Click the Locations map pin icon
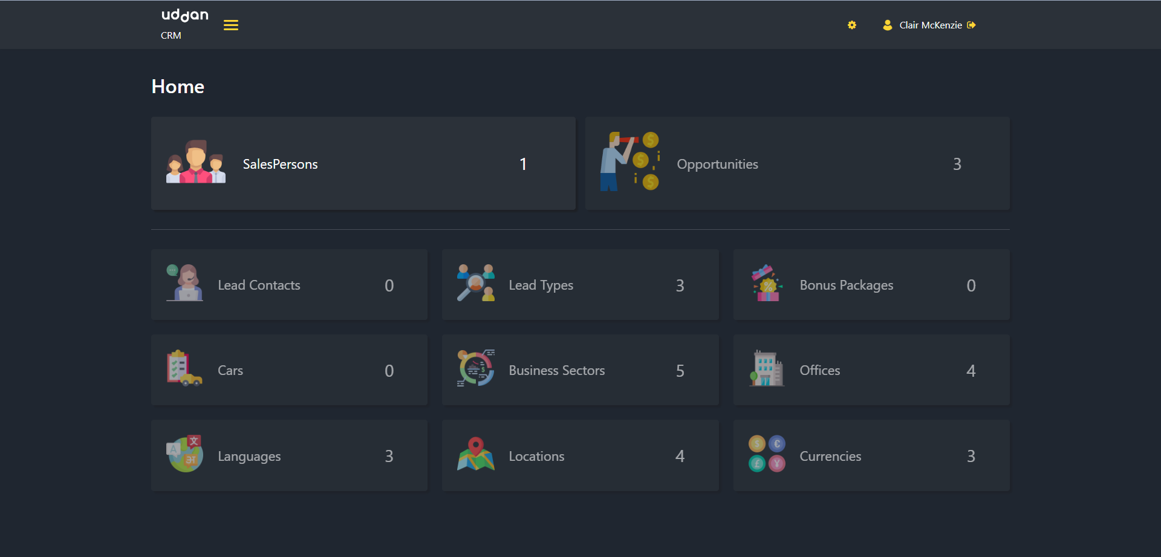Image resolution: width=1161 pixels, height=557 pixels. [x=476, y=454]
